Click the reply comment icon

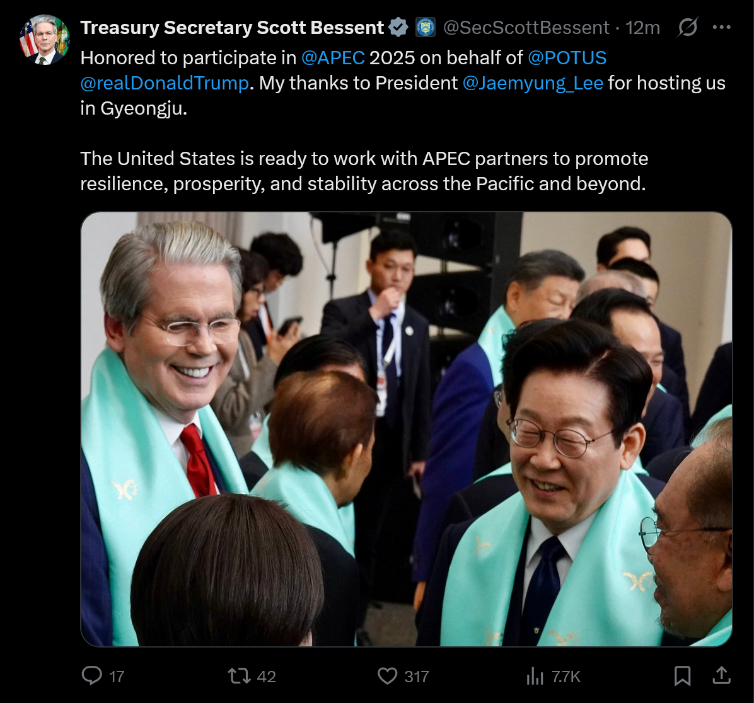coord(92,676)
